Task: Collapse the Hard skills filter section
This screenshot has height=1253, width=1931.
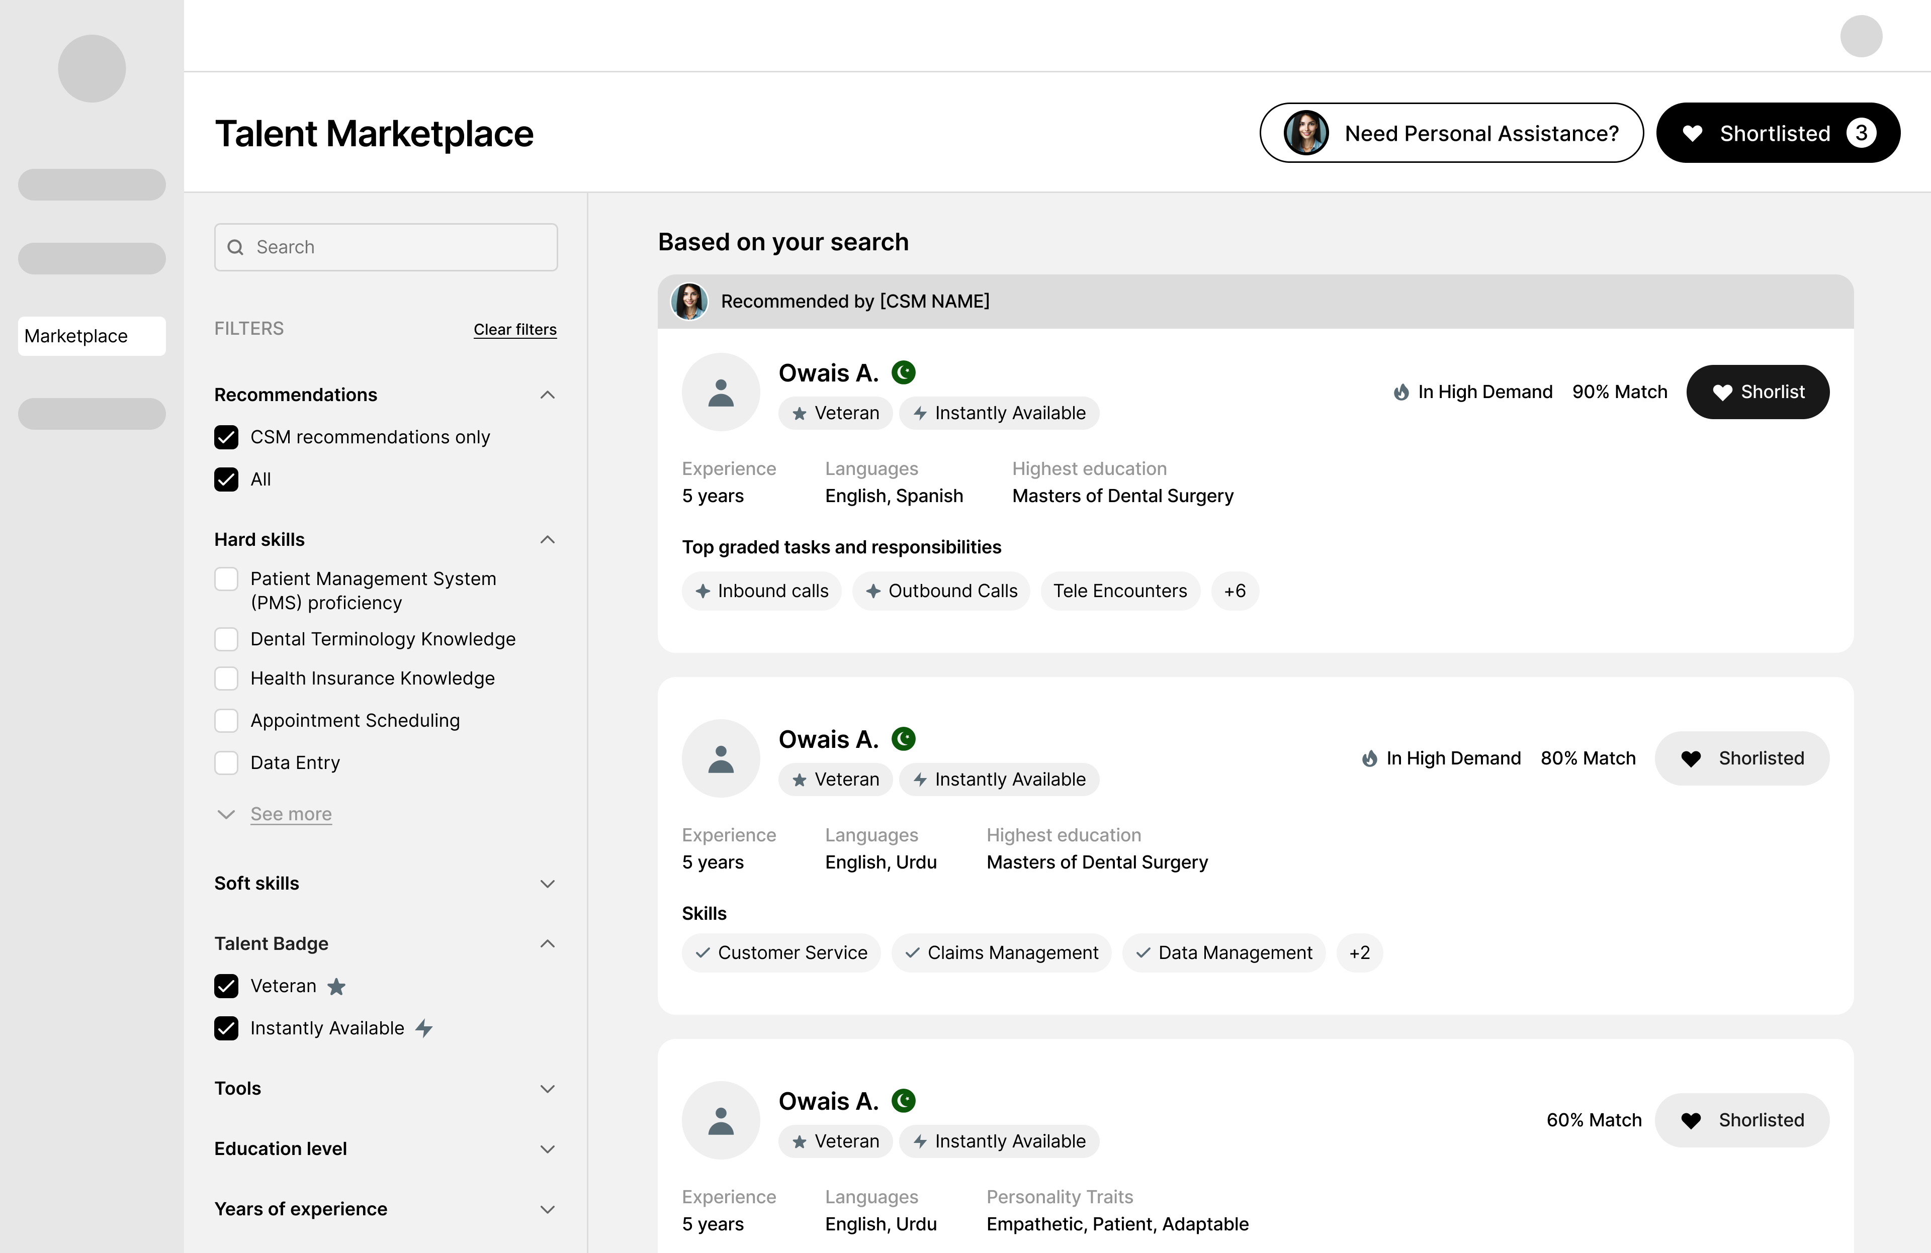Action: click(x=548, y=539)
